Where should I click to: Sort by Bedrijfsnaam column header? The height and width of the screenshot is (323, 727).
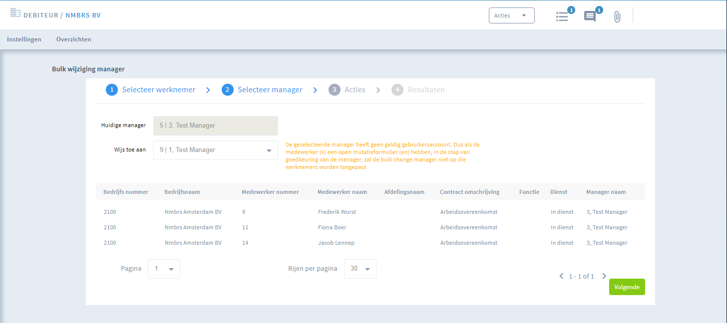182,192
